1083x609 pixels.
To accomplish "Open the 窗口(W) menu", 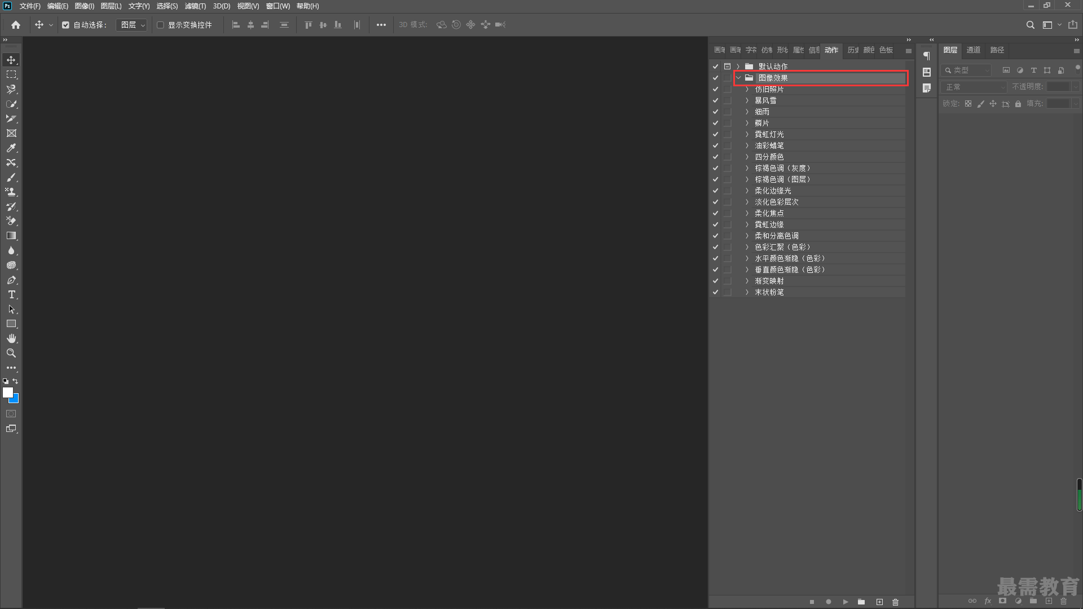I will (278, 6).
